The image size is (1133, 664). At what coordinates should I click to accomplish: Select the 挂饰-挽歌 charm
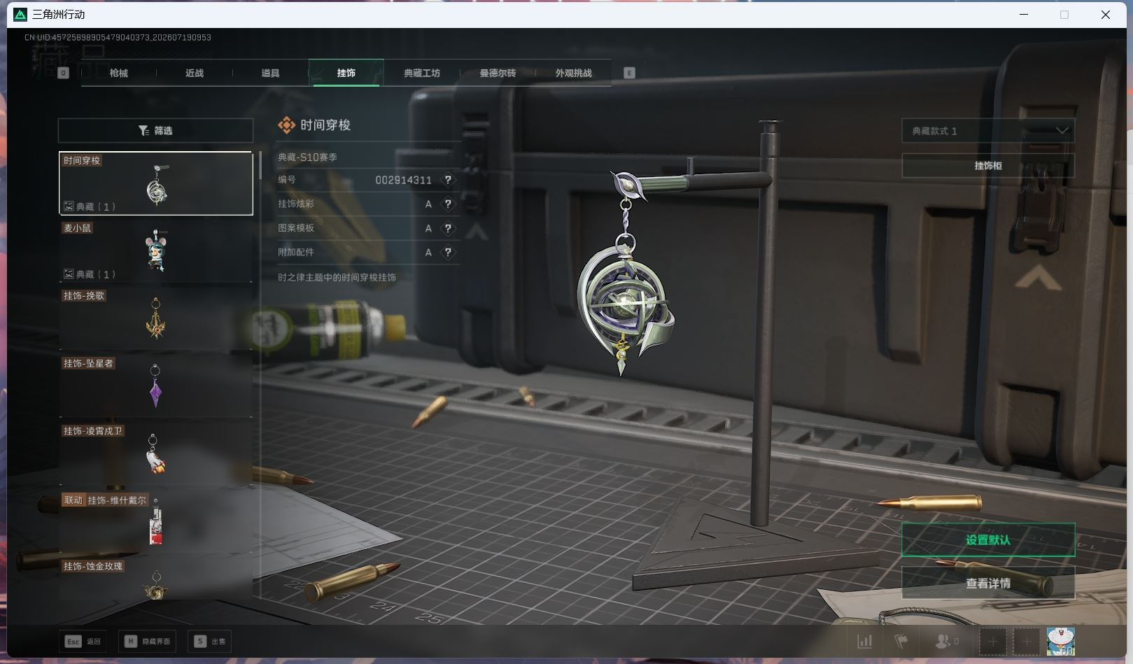pos(155,319)
